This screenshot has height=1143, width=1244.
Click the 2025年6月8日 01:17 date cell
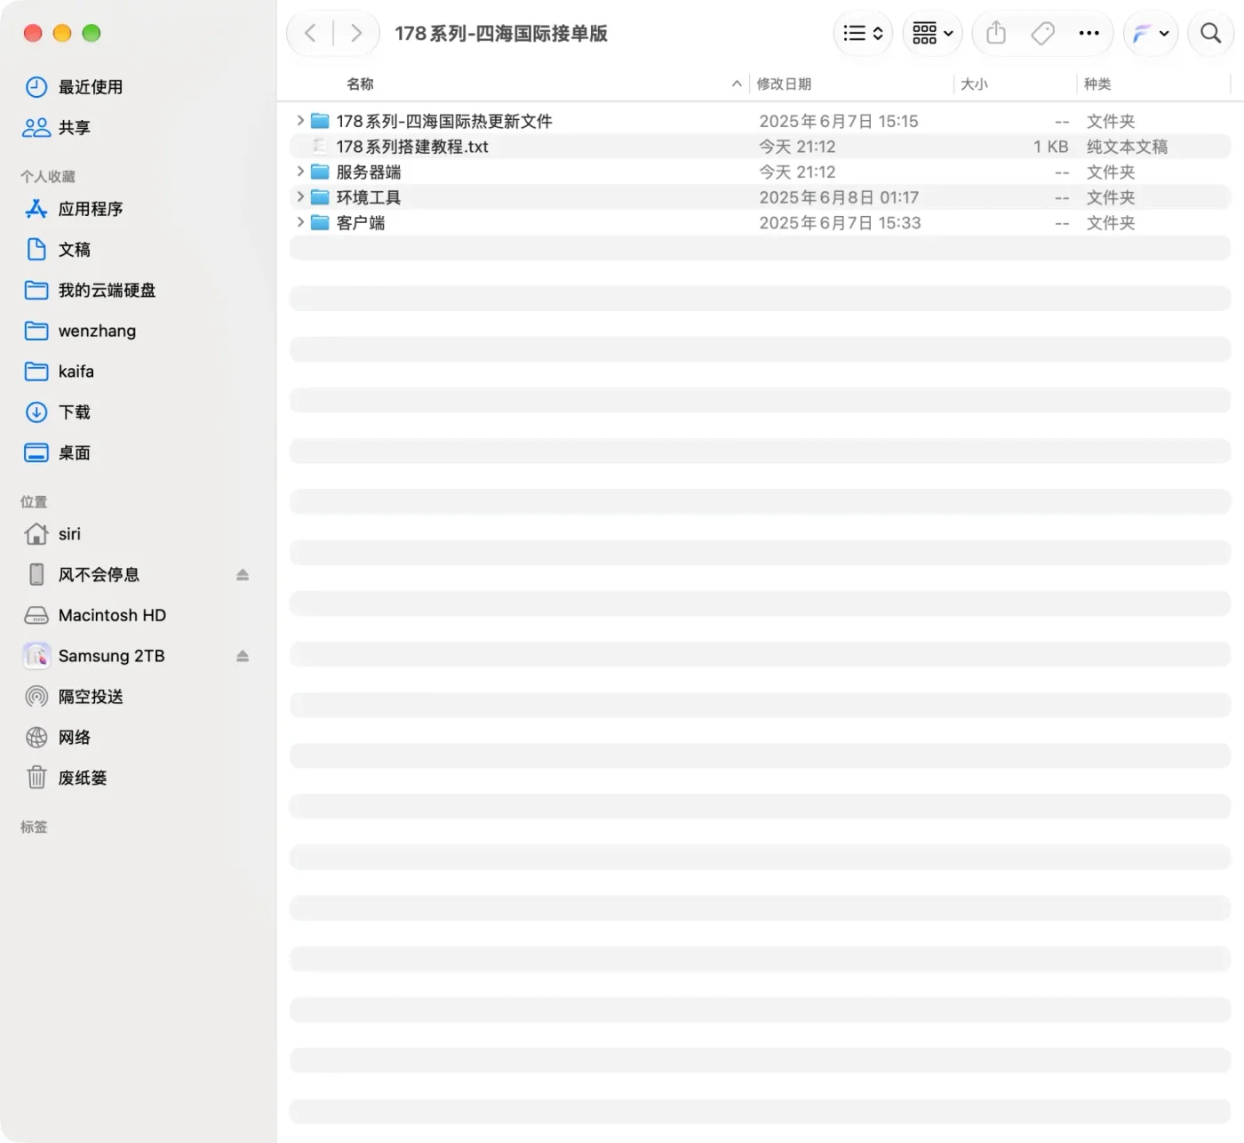point(839,197)
